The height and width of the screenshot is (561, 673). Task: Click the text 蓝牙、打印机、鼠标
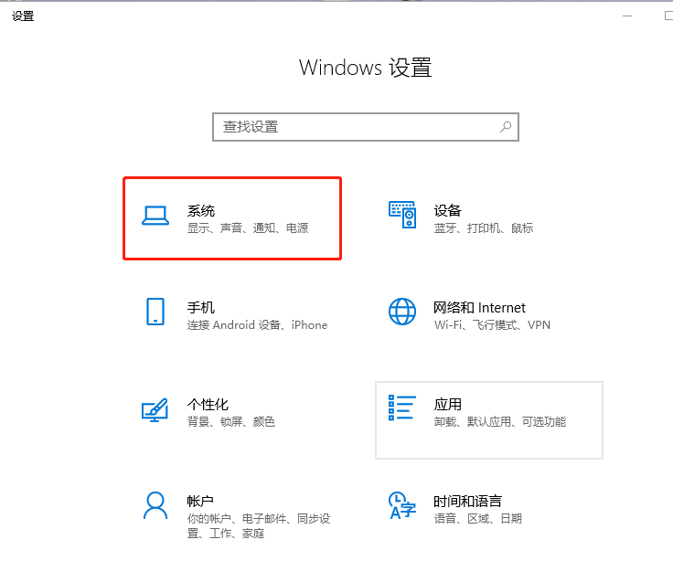[x=484, y=228]
